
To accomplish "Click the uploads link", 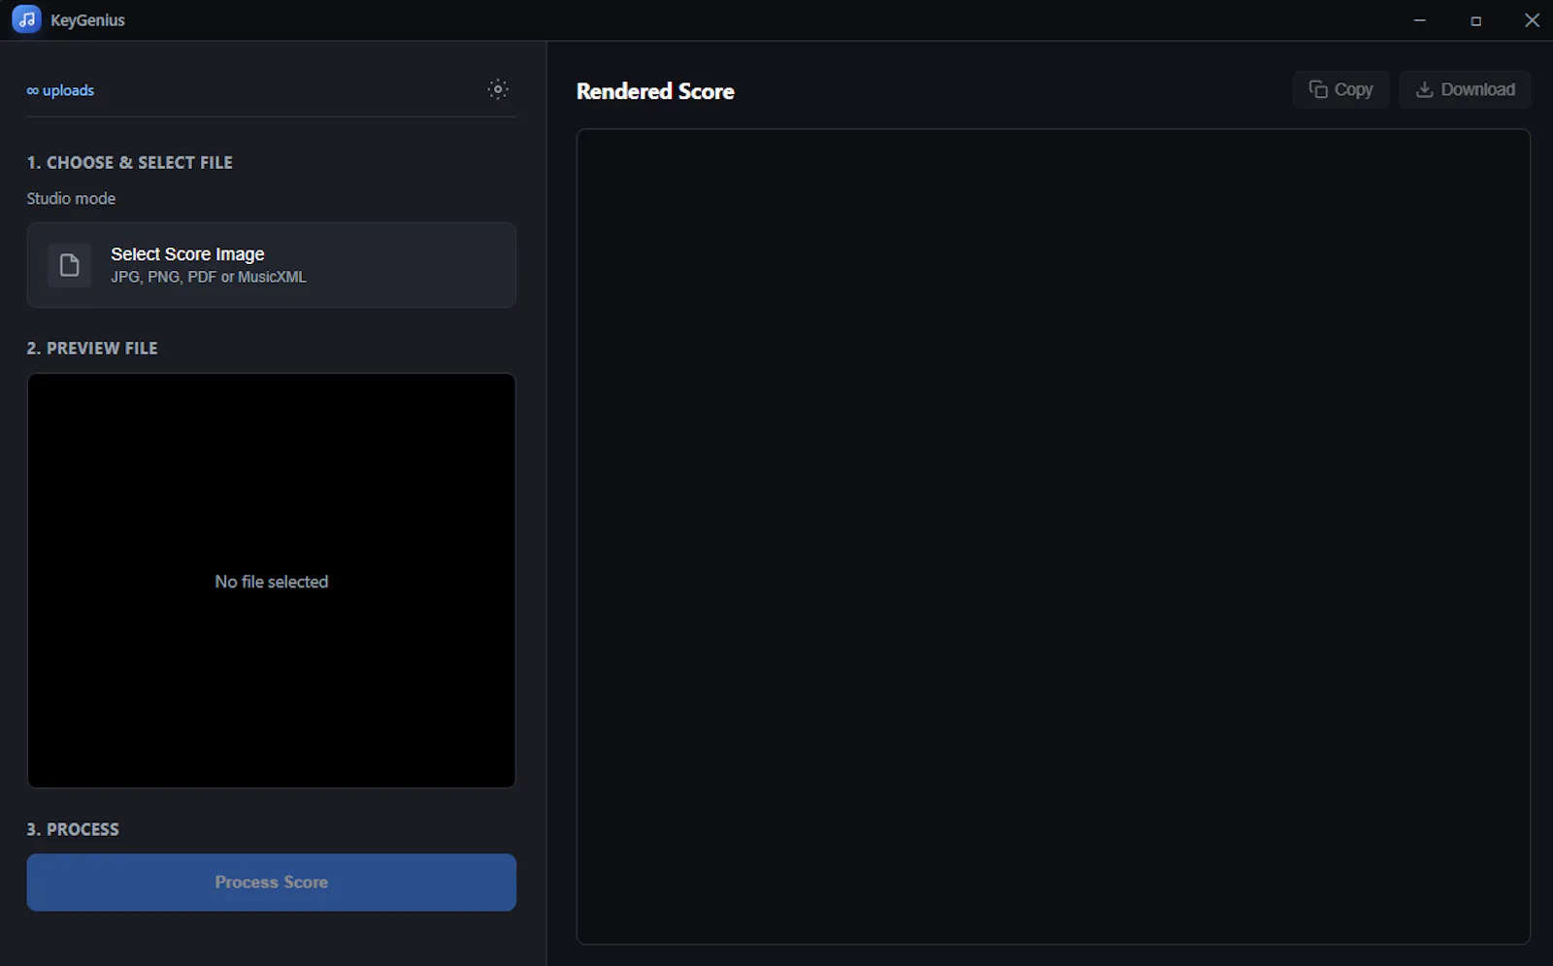I will point(60,90).
